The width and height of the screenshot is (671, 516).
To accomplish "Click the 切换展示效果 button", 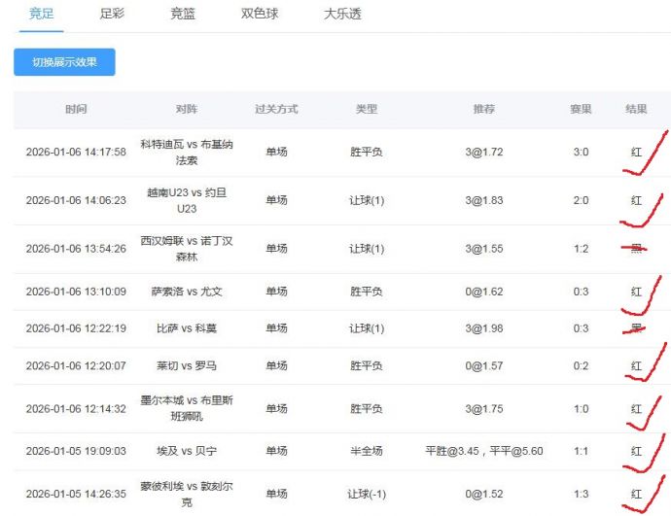I will (64, 62).
